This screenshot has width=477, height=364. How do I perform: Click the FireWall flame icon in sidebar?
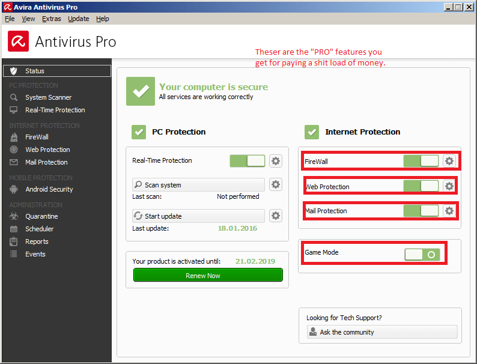point(14,137)
